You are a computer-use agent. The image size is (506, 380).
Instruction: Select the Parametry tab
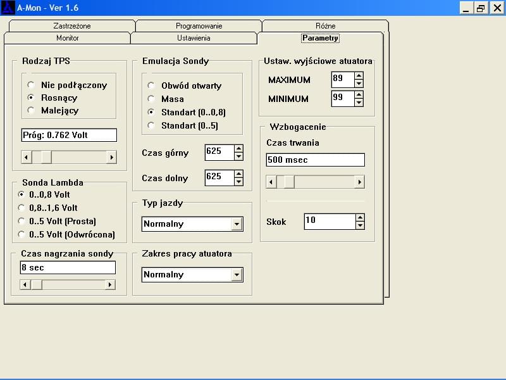pyautogui.click(x=320, y=38)
